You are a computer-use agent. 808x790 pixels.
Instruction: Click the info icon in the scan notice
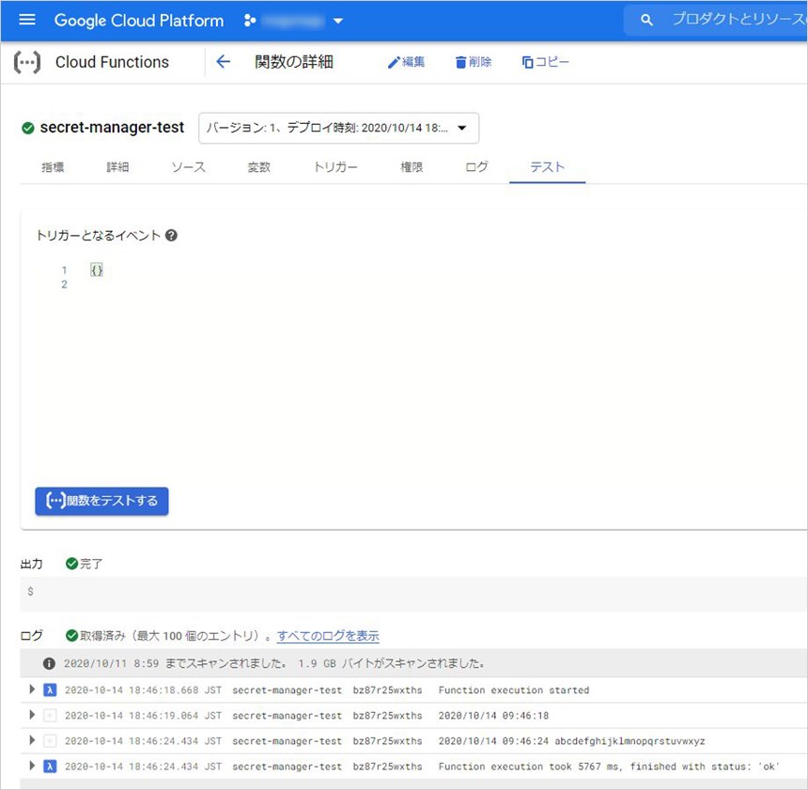(x=49, y=664)
